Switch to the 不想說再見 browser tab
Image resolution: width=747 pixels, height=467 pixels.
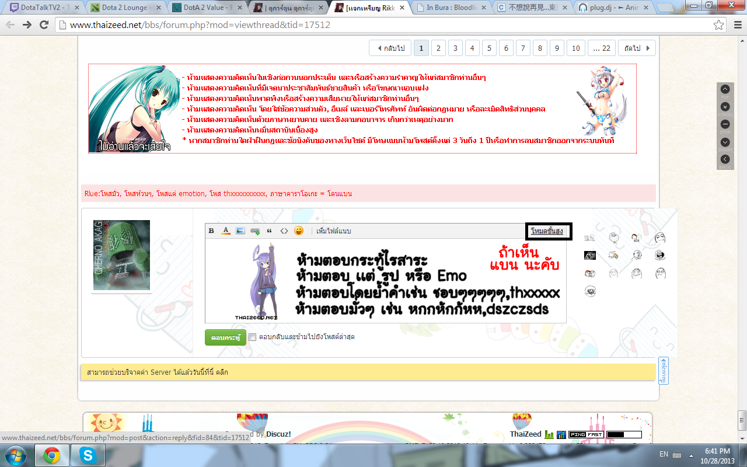tap(532, 8)
